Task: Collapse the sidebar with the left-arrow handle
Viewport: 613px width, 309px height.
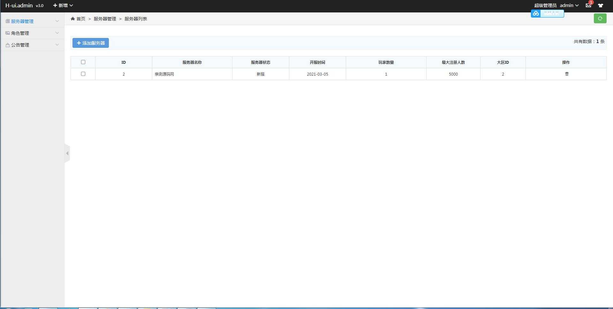Action: pos(67,153)
